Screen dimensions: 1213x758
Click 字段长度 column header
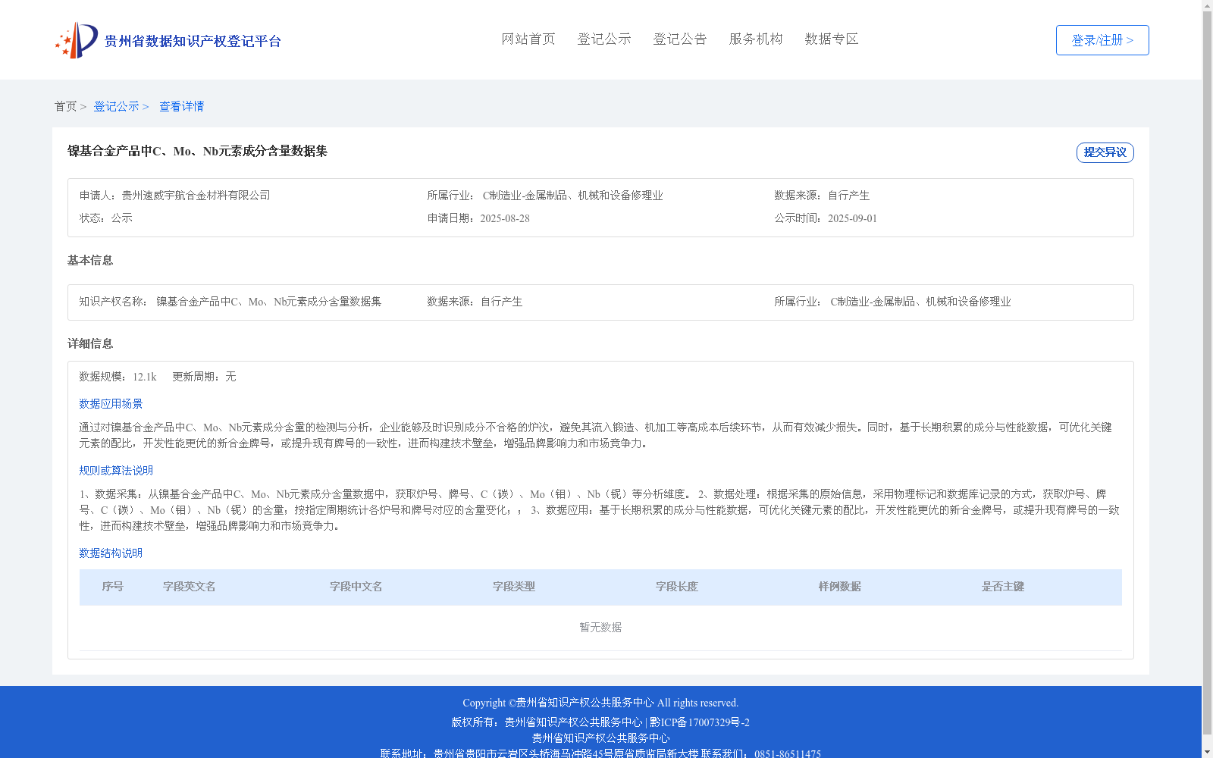(677, 587)
